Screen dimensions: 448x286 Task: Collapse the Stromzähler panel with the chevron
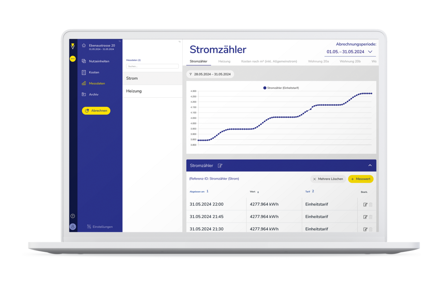tap(370, 165)
